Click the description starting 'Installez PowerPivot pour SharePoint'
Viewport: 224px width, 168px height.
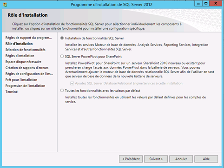[139, 70]
